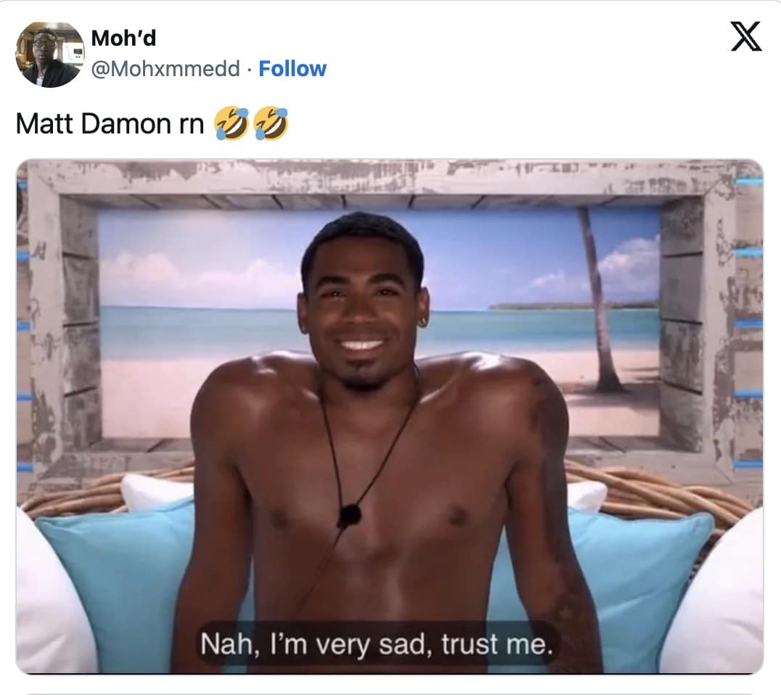
Task: Open the embedded tweet image
Action: click(x=390, y=416)
